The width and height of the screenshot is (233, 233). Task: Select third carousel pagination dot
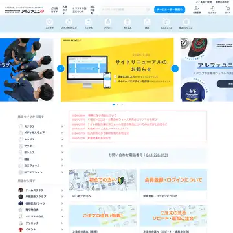click(122, 104)
